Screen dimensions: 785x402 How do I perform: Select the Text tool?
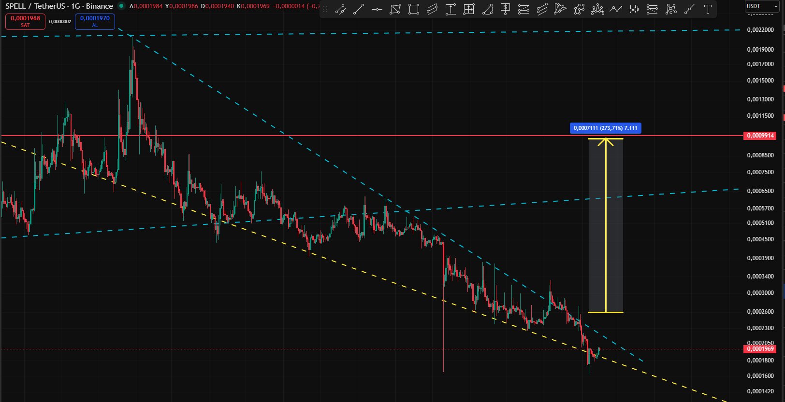708,10
